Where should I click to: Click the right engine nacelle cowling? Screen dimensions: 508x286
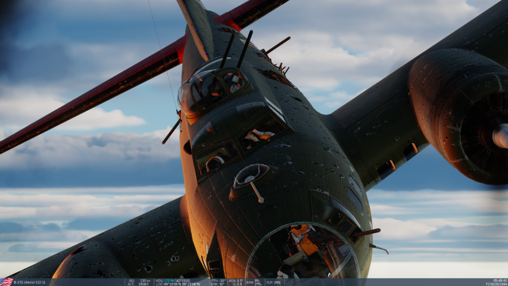pos(453,107)
